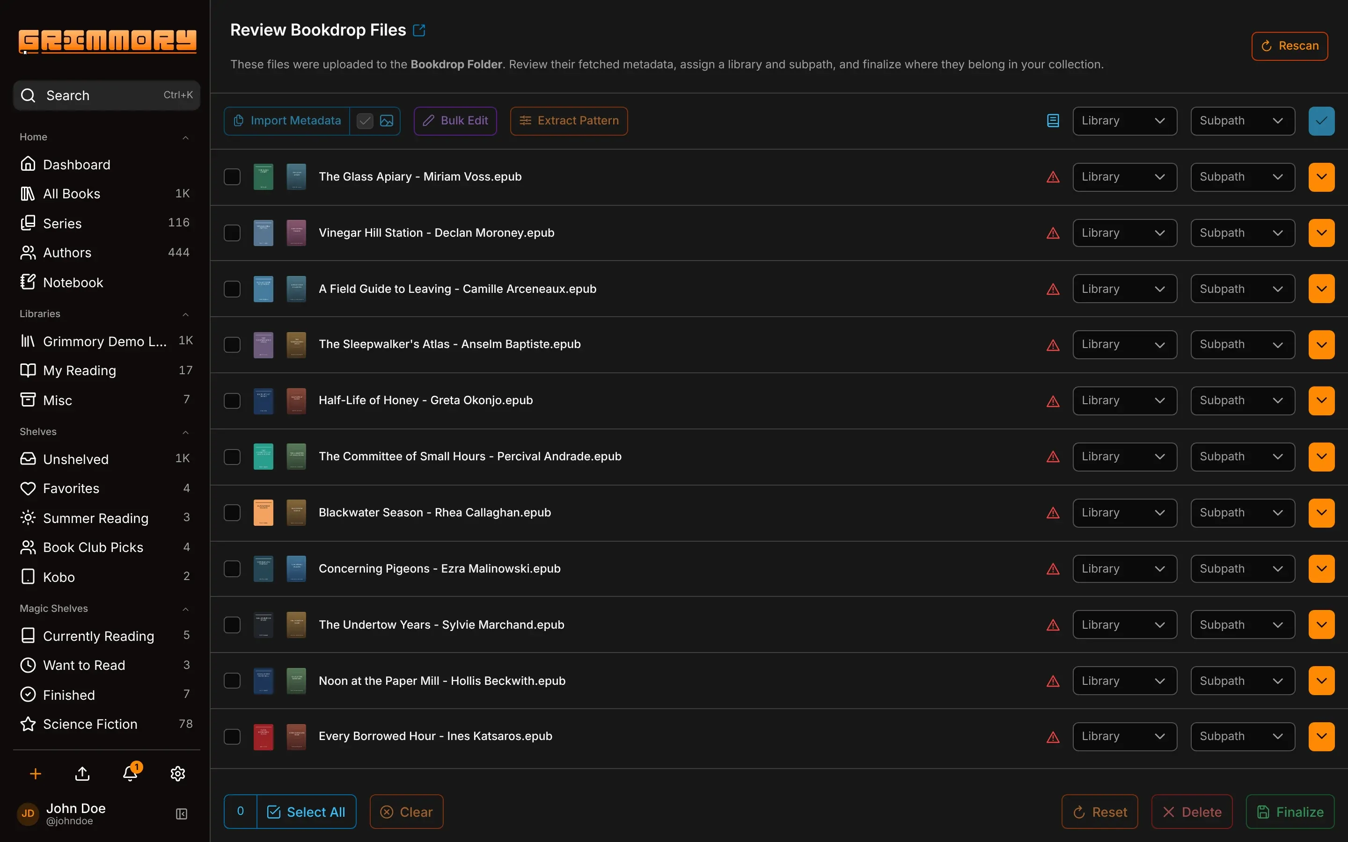Click the upload icon in sidebar footer
The height and width of the screenshot is (842, 1348).
(82, 773)
